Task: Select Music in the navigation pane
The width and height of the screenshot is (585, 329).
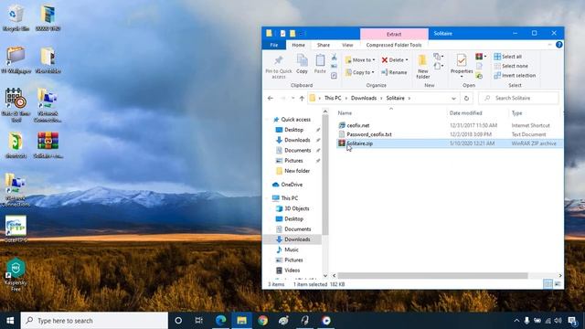Action: point(291,249)
